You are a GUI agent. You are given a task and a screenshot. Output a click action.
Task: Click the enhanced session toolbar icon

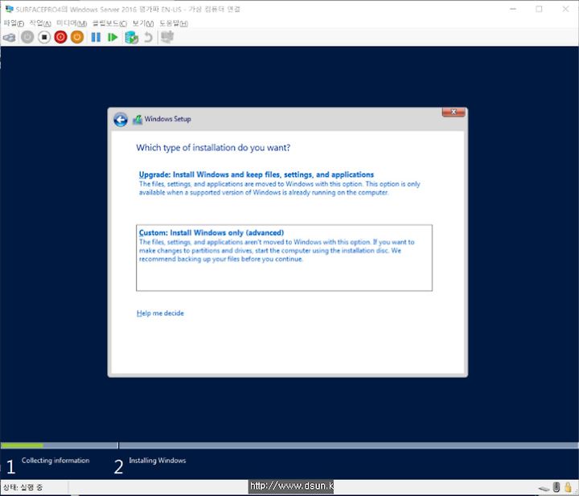[167, 37]
